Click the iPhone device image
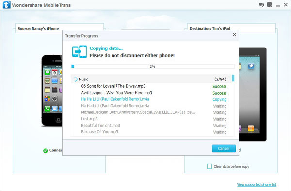291x191 pixels. (x=52, y=91)
